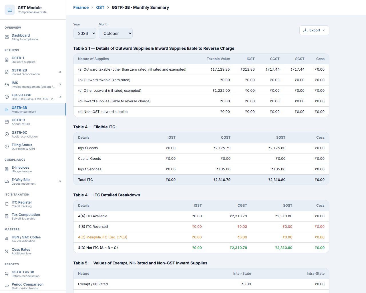Click the GSTR-2B reconciliation icon
Screen dimensions: 366x293
[x=7, y=72]
